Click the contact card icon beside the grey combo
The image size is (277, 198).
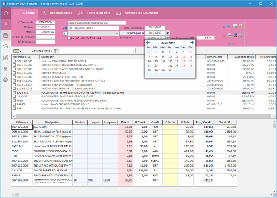pyautogui.click(x=65, y=34)
